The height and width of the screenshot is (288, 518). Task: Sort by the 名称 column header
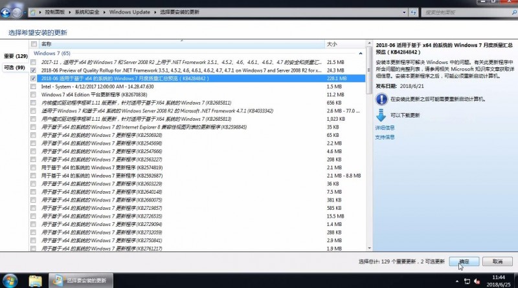(x=182, y=44)
